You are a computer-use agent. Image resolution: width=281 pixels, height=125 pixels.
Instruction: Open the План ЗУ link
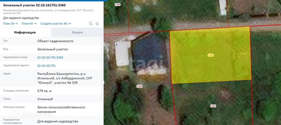click(x=10, y=23)
